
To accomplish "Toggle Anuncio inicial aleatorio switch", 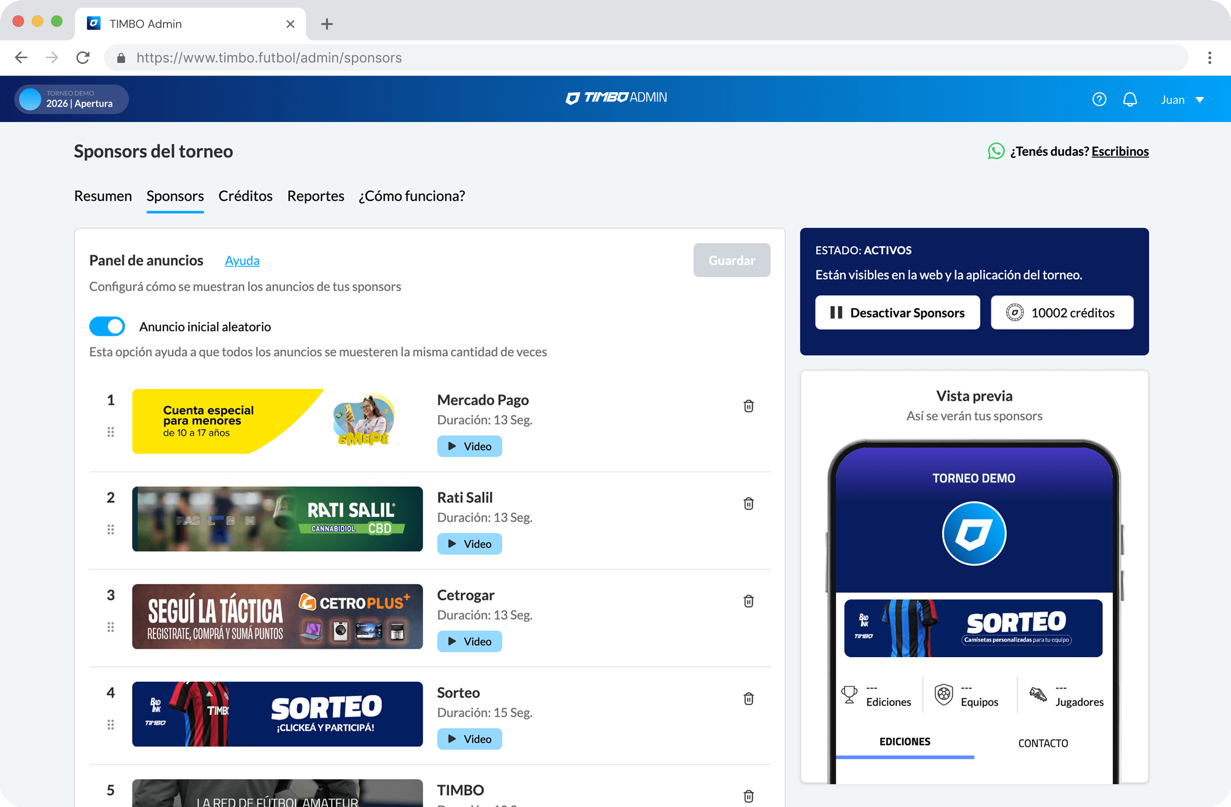I will [x=107, y=327].
